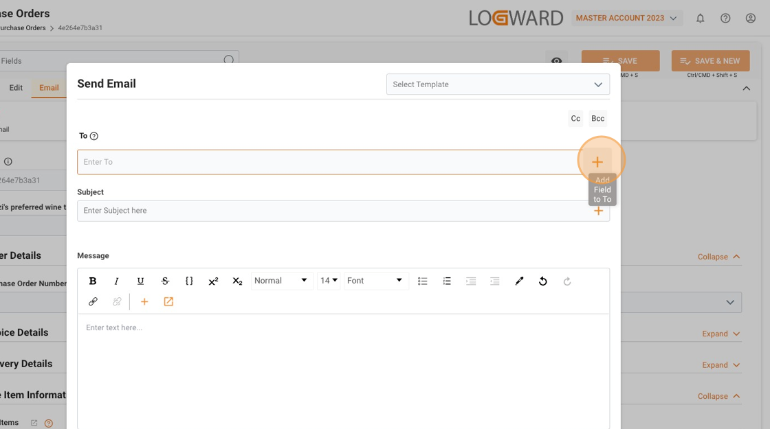Open the Master Account 2023 dropdown

(x=626, y=18)
